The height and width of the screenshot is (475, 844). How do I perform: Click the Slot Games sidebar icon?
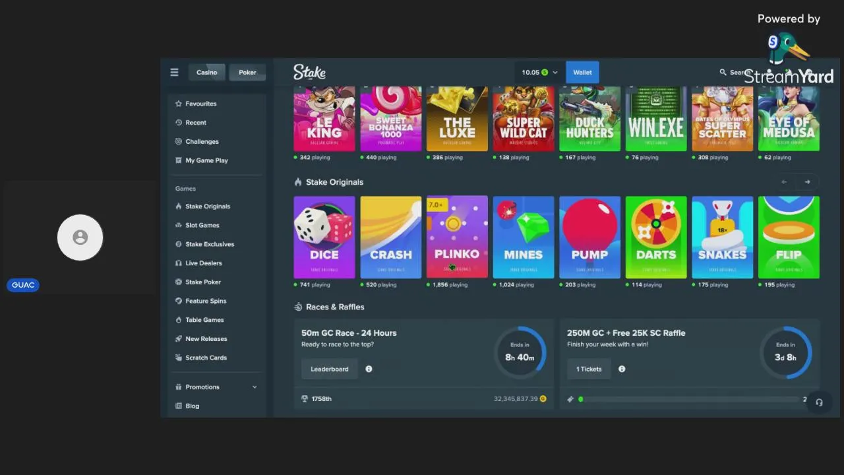[179, 225]
